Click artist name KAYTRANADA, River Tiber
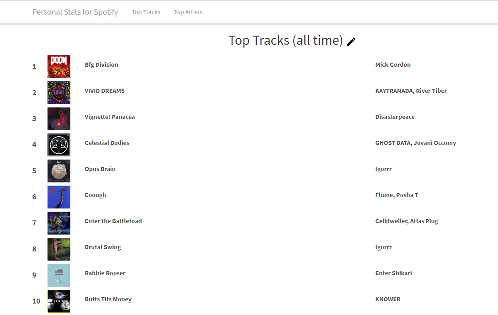The width and height of the screenshot is (498, 315). click(411, 91)
